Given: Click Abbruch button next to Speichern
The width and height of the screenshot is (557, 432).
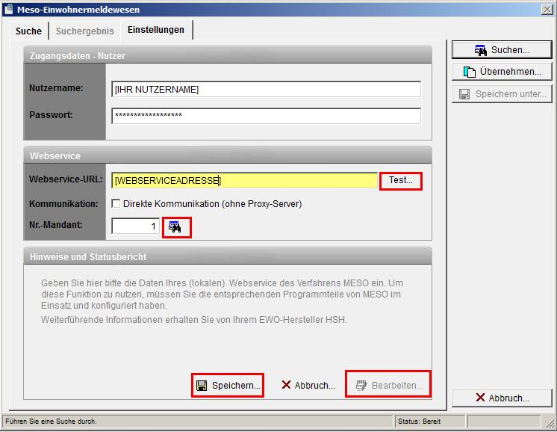Looking at the screenshot, I should click(x=308, y=386).
